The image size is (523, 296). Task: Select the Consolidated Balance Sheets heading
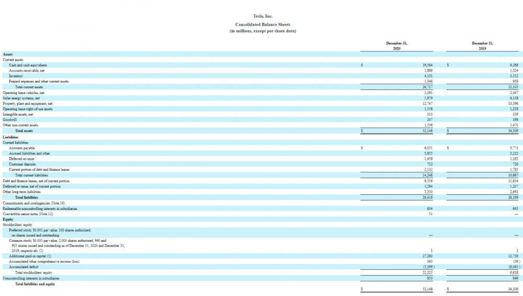click(x=262, y=24)
